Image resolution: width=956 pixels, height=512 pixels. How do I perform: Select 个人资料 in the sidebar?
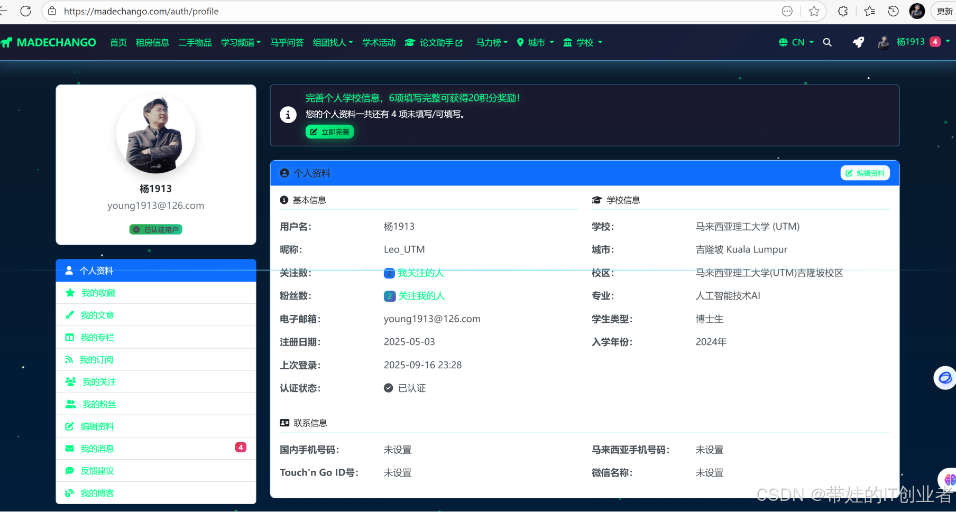[156, 271]
